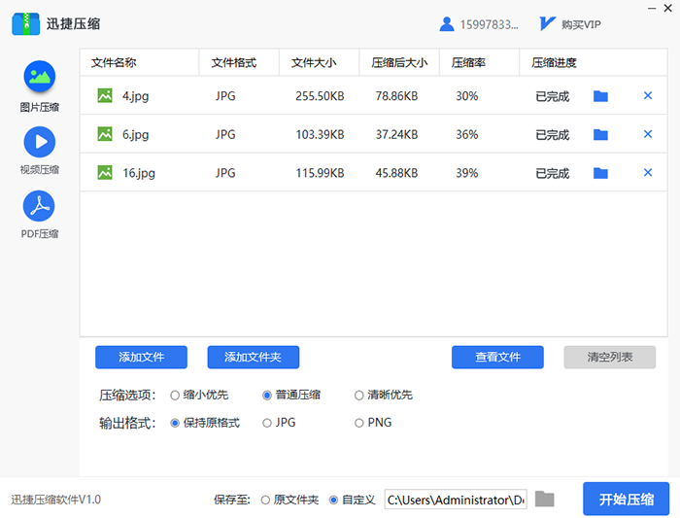Open the PDF压缩 tool icon
Viewport: 680px width, 518px height.
(x=39, y=206)
